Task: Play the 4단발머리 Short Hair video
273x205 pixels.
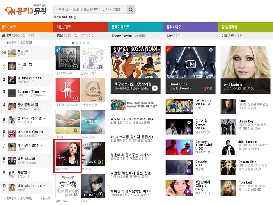Action: point(188,191)
